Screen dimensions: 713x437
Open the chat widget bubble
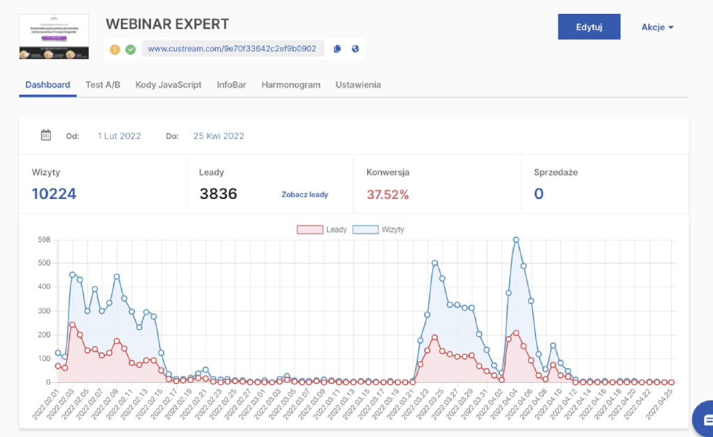pyautogui.click(x=703, y=419)
